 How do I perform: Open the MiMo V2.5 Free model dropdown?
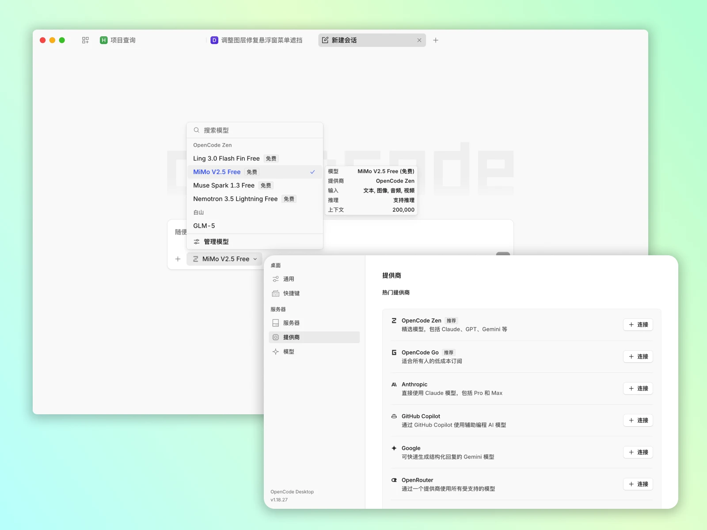(224, 259)
